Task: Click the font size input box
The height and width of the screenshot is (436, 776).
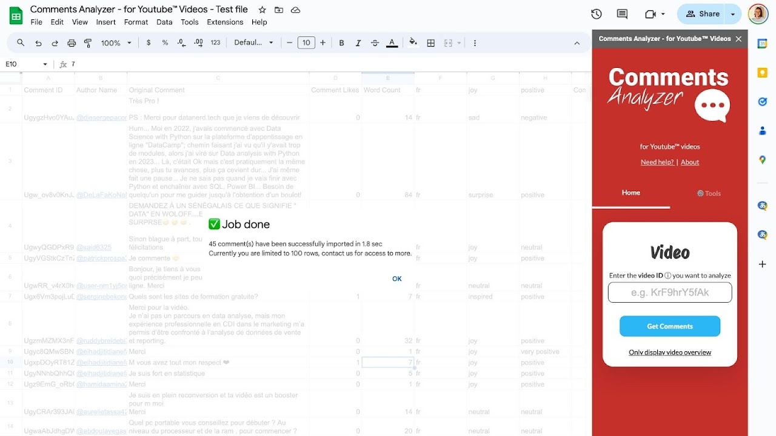Action: click(306, 43)
